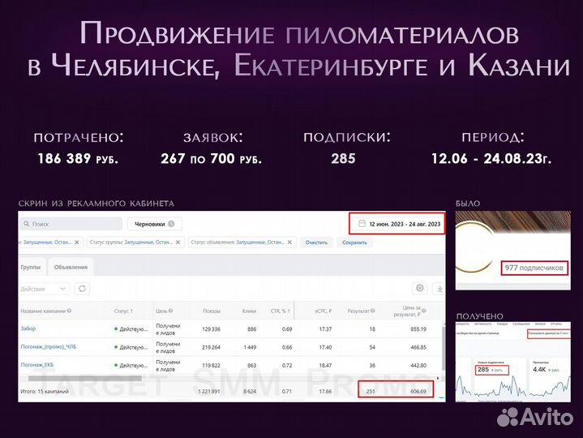This screenshot has height=438, width=583.
Task: Sort by eCPC, ₽ column header
Action: pos(323,311)
